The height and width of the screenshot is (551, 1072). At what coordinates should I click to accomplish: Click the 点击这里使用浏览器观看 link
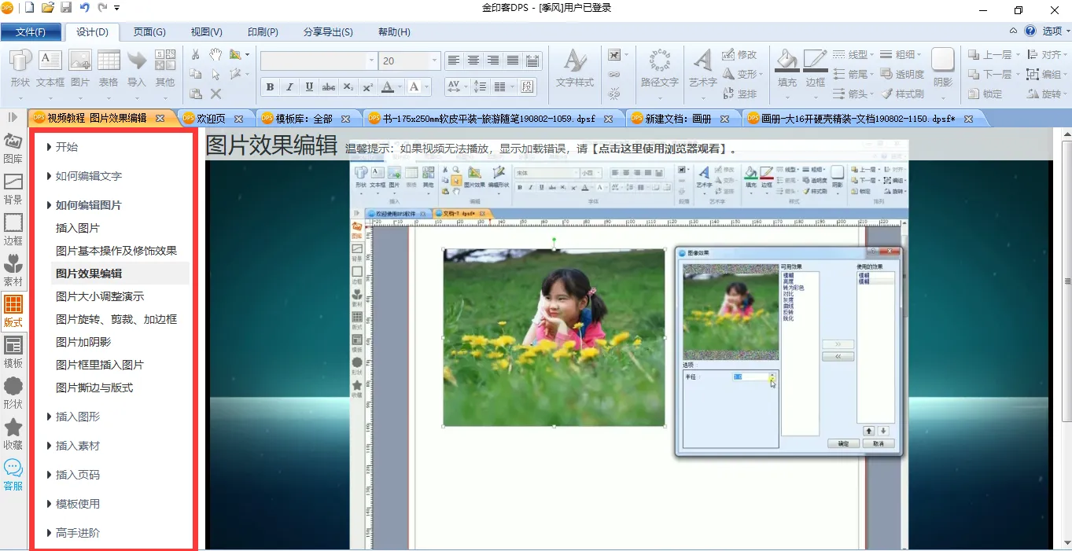[659, 149]
